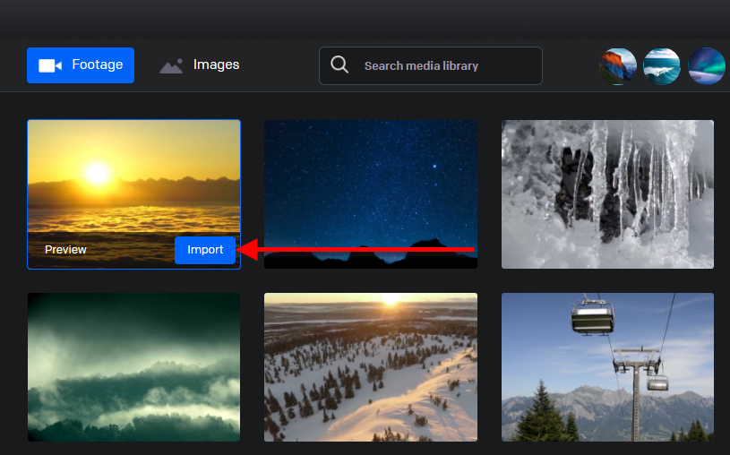Open the Images tab
The width and height of the screenshot is (730, 455).
tap(200, 65)
